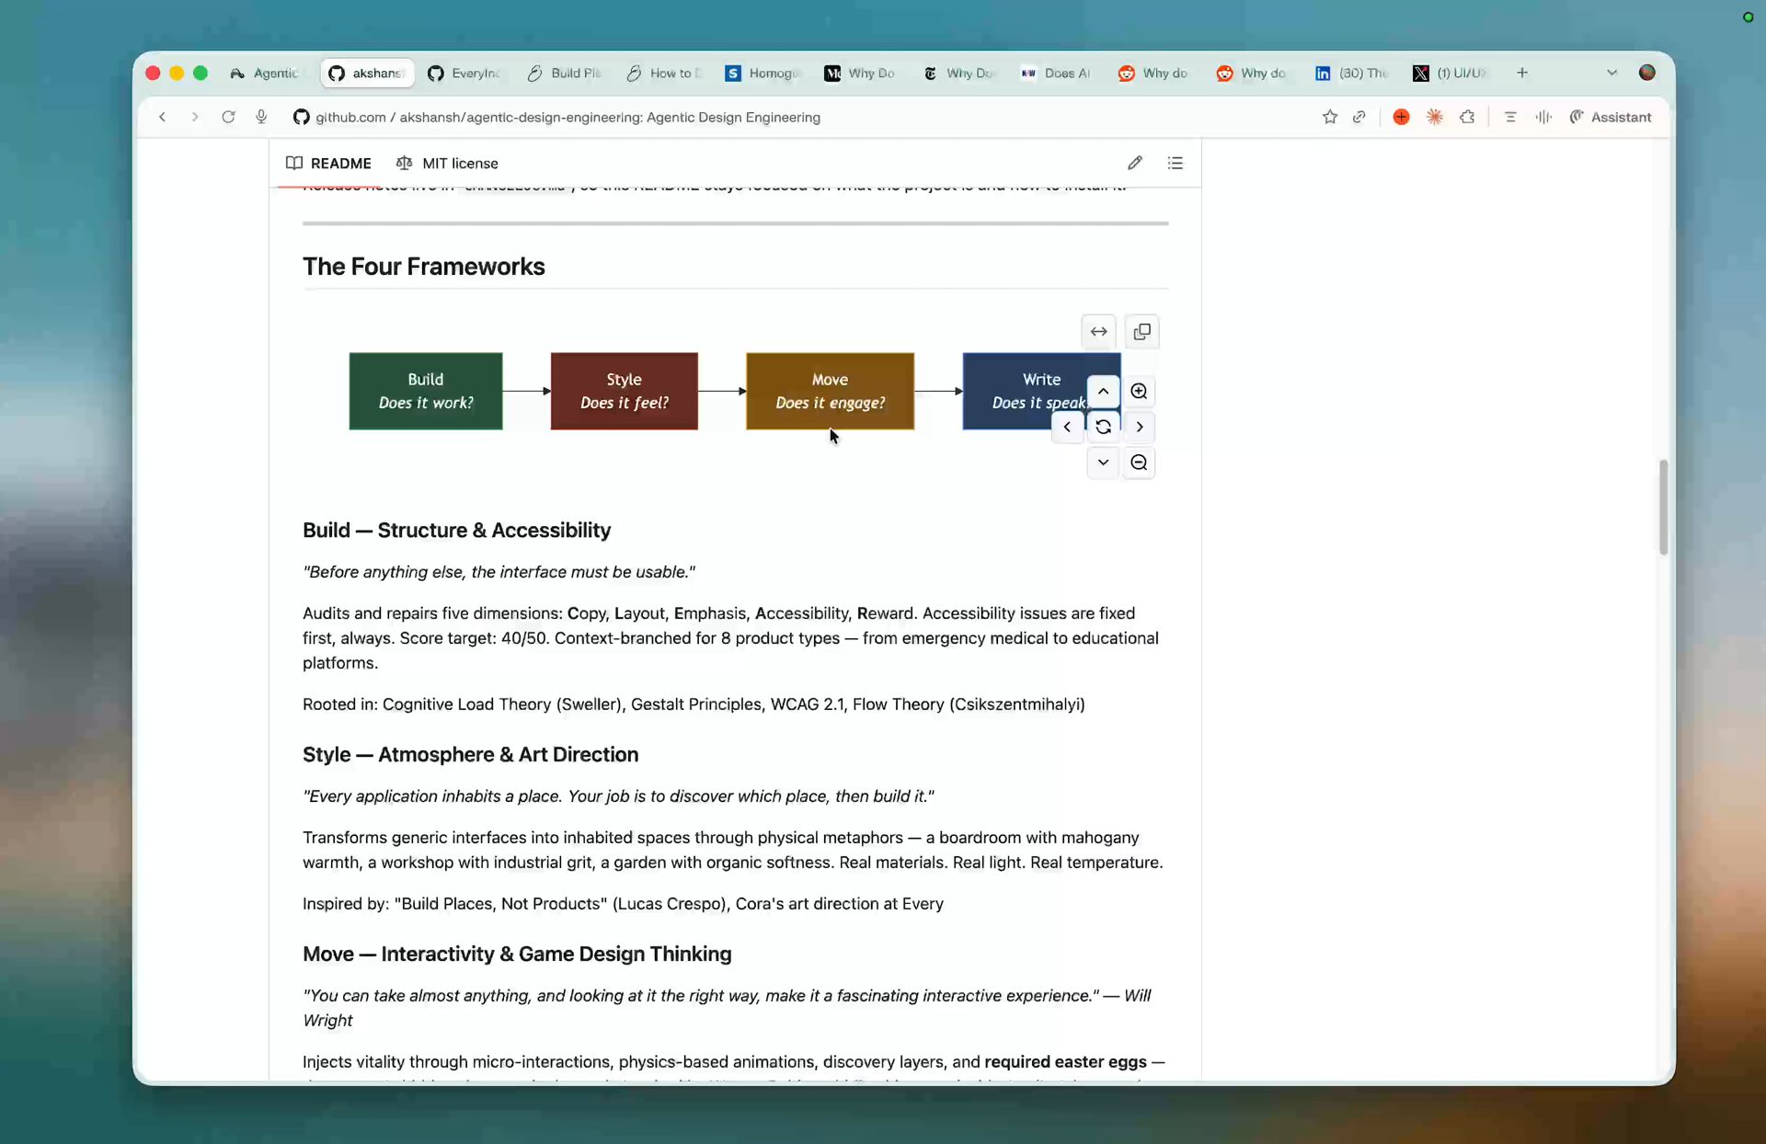Toggle the equalizer icon in the toolbar
Viewport: 1766px width, 1144px height.
[x=1542, y=117]
